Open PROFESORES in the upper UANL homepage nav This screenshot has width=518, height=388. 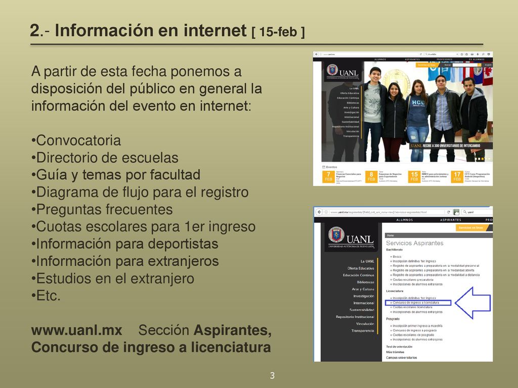pos(444,60)
